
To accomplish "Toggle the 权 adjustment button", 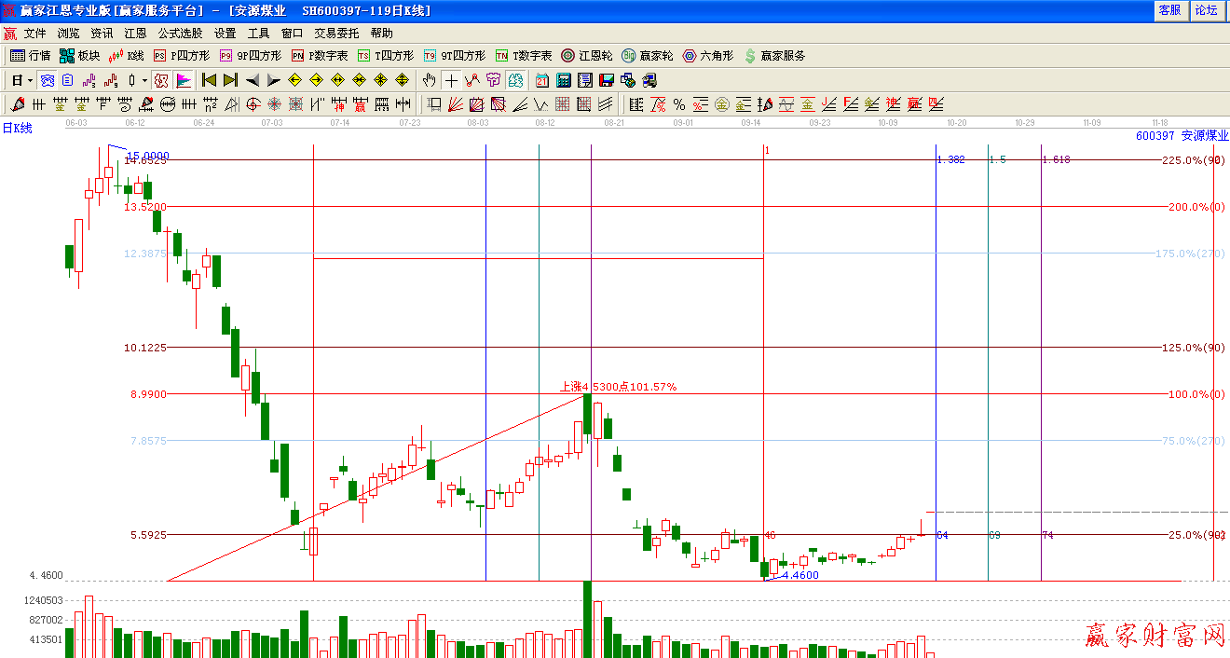I will tap(161, 80).
